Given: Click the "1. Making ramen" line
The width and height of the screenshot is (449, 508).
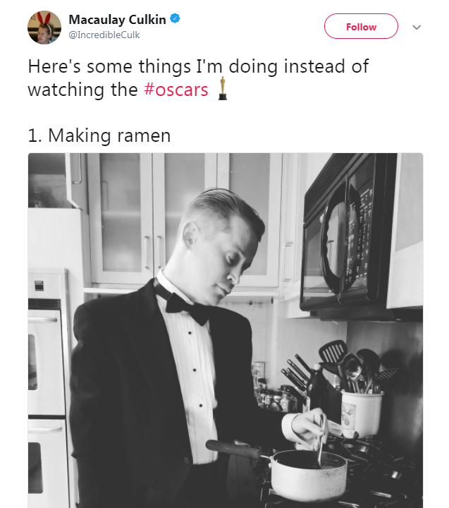Looking at the screenshot, I should pyautogui.click(x=99, y=135).
